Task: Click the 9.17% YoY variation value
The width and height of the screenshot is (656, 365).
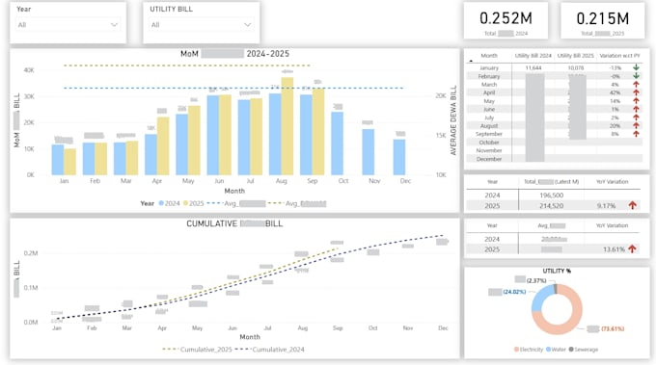Action: pyautogui.click(x=606, y=205)
